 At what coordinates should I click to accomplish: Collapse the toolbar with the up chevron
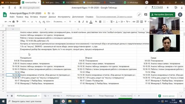182,22
